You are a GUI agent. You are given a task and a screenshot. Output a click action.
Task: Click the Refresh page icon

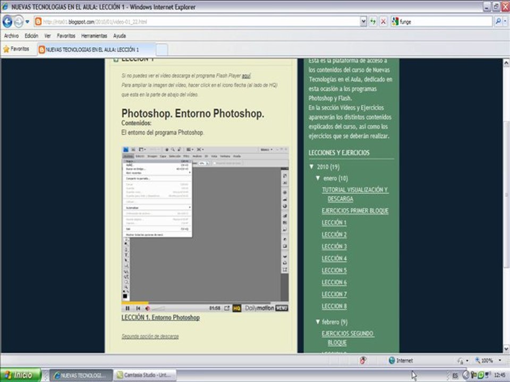pos(373,22)
